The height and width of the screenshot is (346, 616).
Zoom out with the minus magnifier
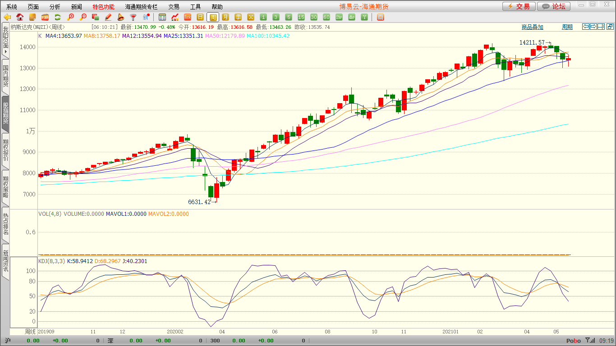tap(83, 17)
